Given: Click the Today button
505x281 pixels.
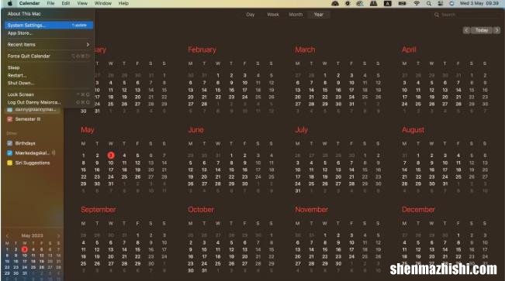Looking at the screenshot, I should pyautogui.click(x=482, y=30).
